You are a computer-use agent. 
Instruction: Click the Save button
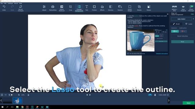[189, 103]
